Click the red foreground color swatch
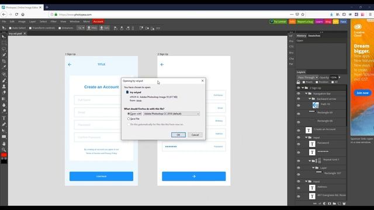The image size is (374, 210). 4,155
